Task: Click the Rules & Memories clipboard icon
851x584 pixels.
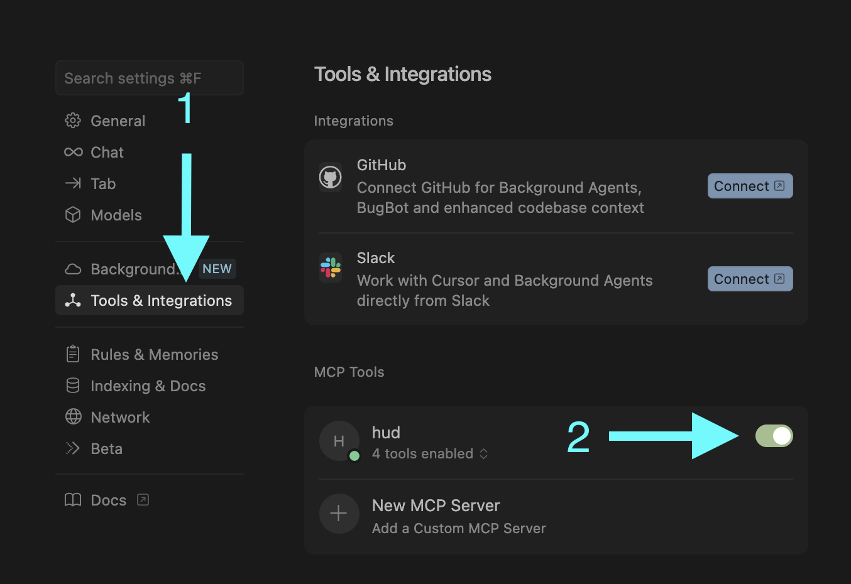Action: (73, 354)
